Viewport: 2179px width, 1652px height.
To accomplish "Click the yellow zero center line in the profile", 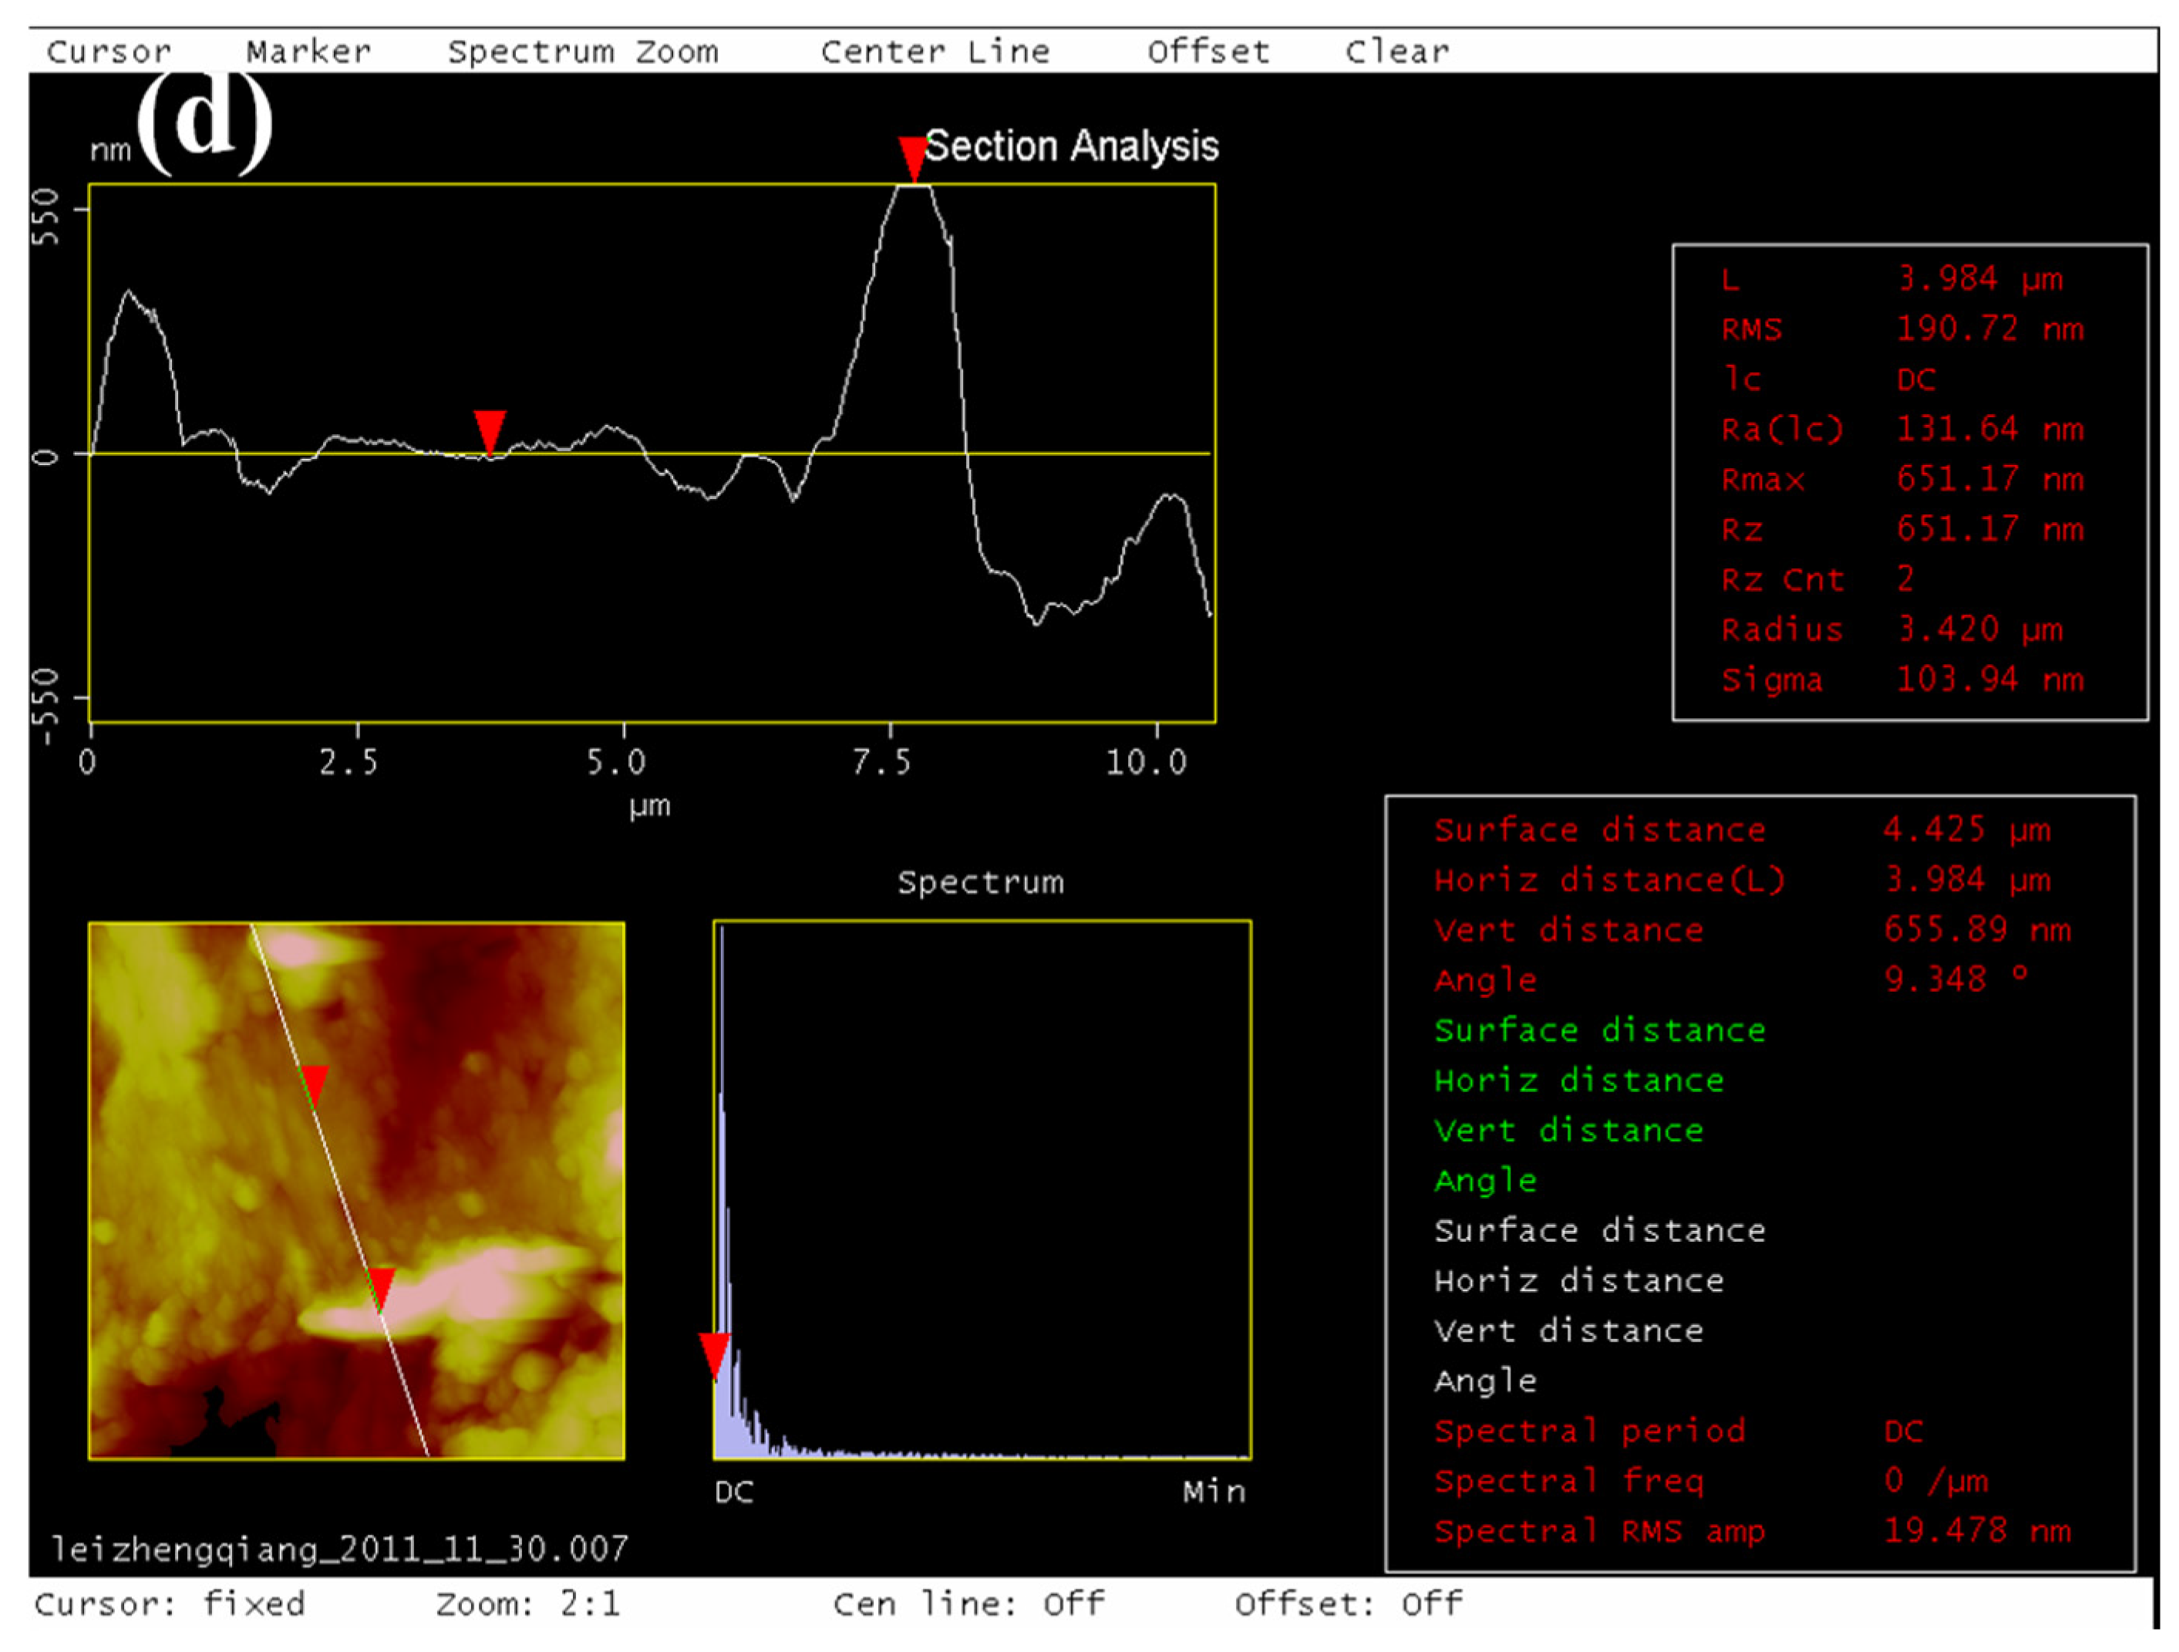I will (1083, 453).
